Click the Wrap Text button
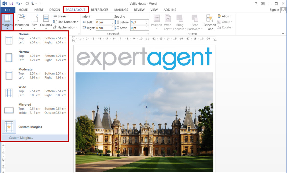Image resolution: width=287 pixels, height=173 pixels. 168,22
